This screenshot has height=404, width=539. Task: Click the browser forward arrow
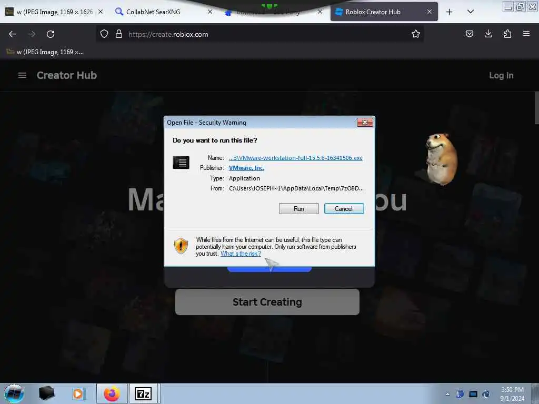[x=31, y=34]
